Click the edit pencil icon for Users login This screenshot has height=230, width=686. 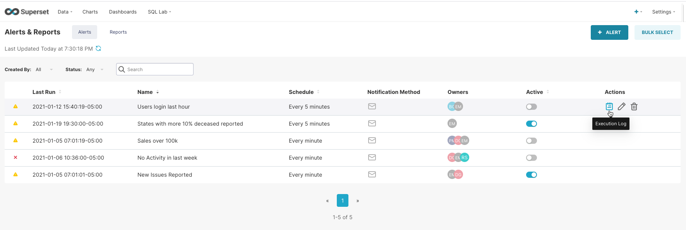(x=621, y=107)
